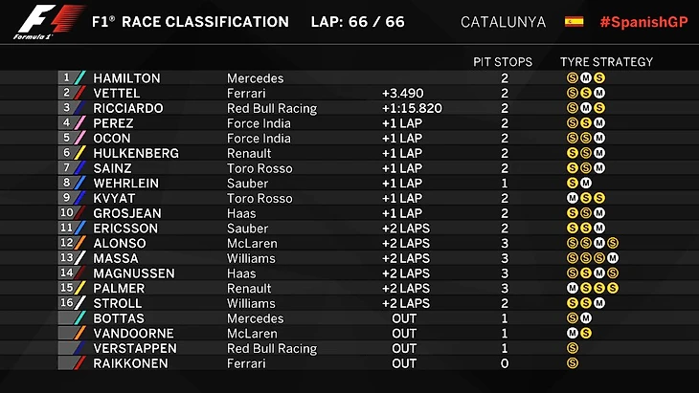Click Wehrlein's medium tyre icon
The height and width of the screenshot is (393, 699).
coord(586,183)
